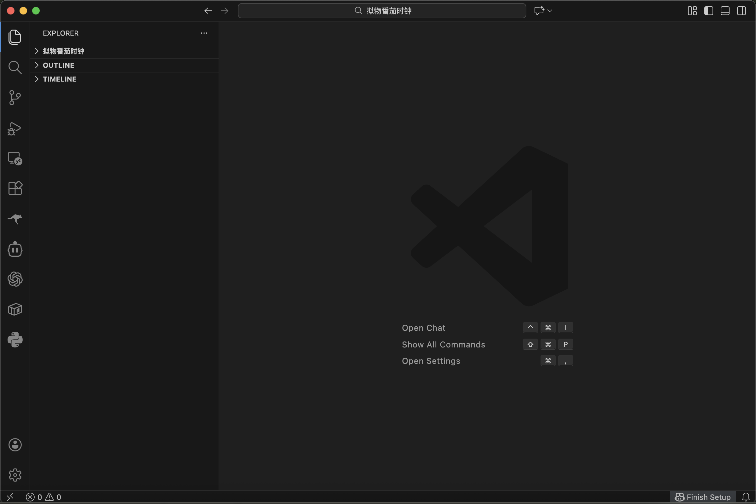The width and height of the screenshot is (756, 504).
Task: Minimize the window with the yellow button
Action: (23, 11)
